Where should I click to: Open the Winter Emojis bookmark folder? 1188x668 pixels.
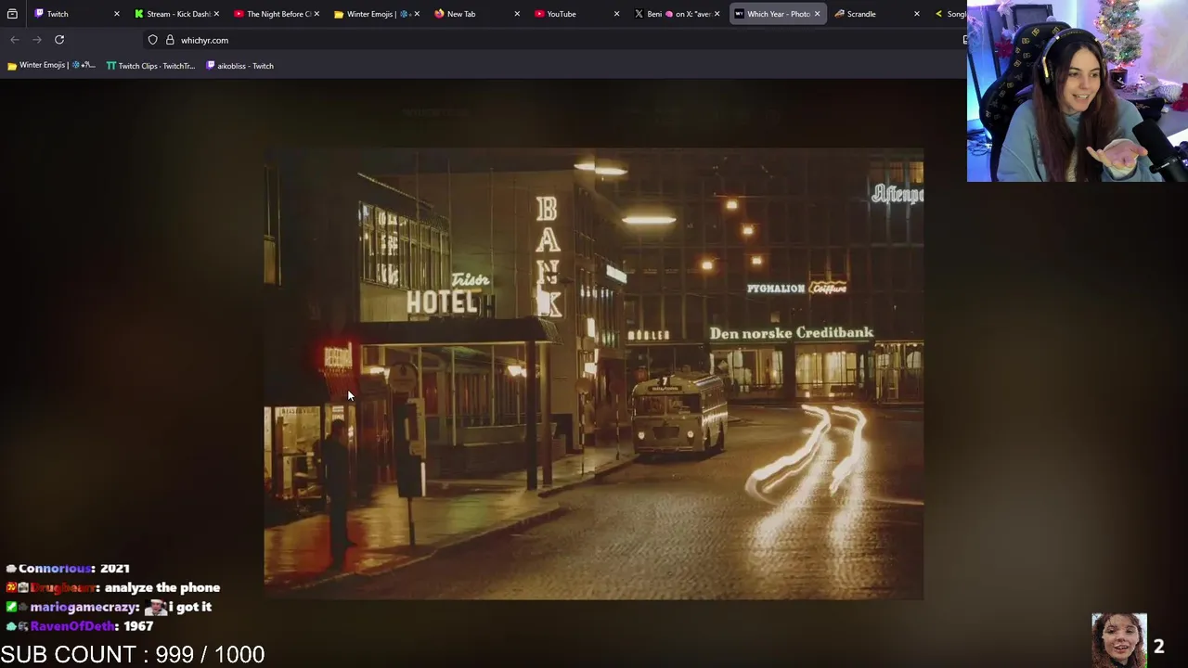pyautogui.click(x=51, y=66)
